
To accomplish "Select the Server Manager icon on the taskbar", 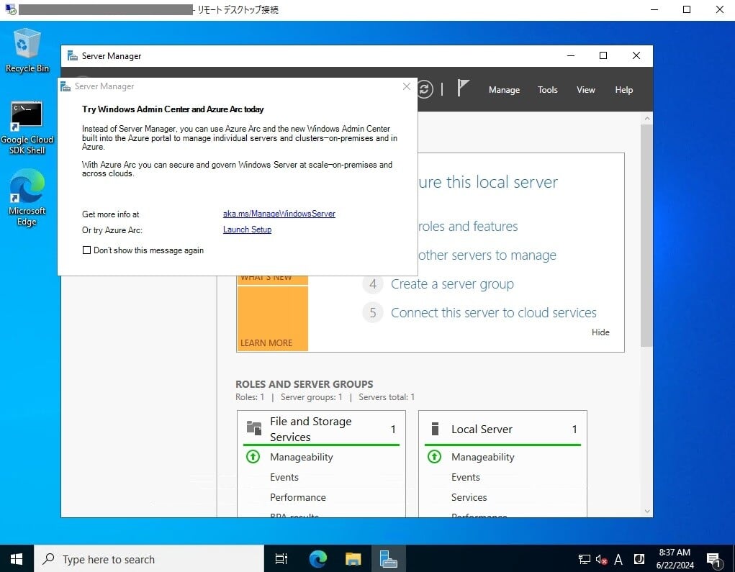I will (x=389, y=559).
